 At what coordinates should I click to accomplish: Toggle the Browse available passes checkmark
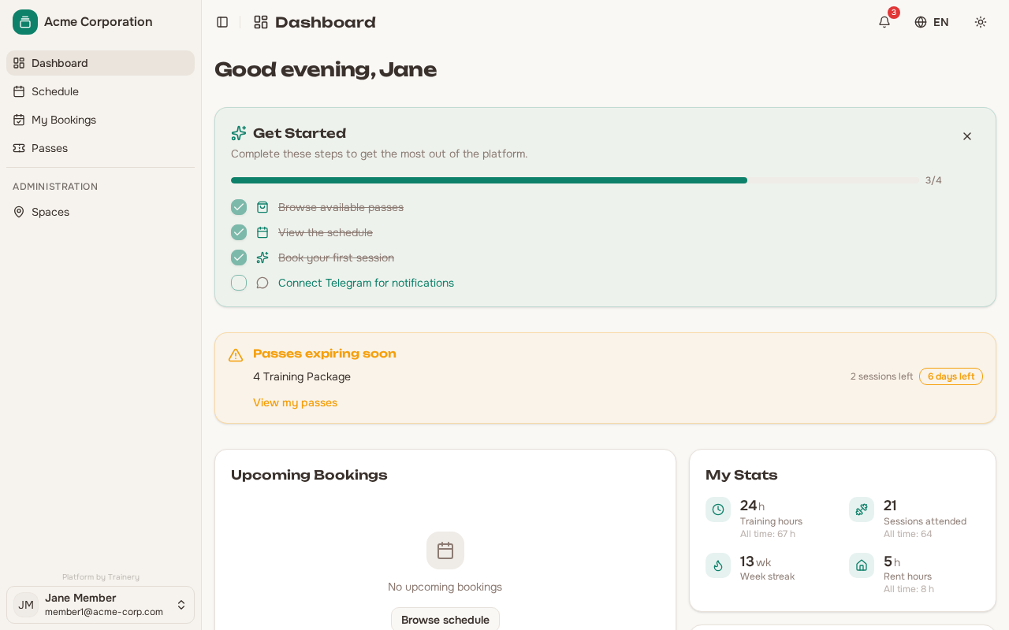[239, 207]
